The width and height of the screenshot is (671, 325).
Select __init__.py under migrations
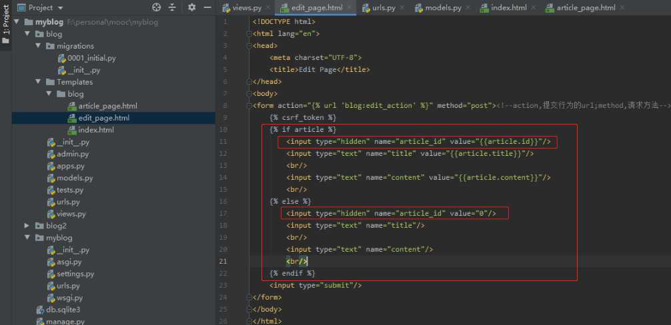tap(84, 70)
